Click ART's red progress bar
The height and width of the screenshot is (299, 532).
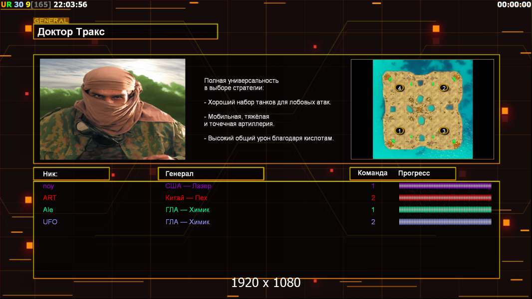pyautogui.click(x=445, y=198)
